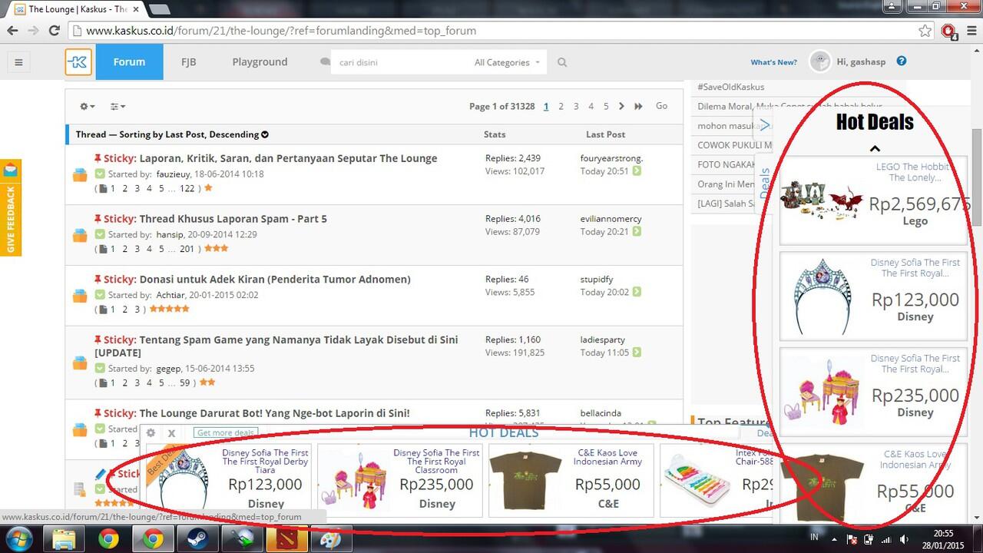
Task: Open a new browser tab
Action: 159,9
